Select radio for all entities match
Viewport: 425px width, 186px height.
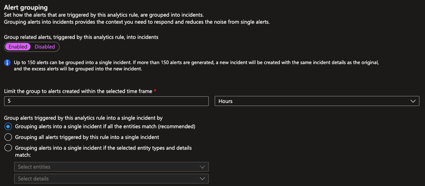point(8,126)
